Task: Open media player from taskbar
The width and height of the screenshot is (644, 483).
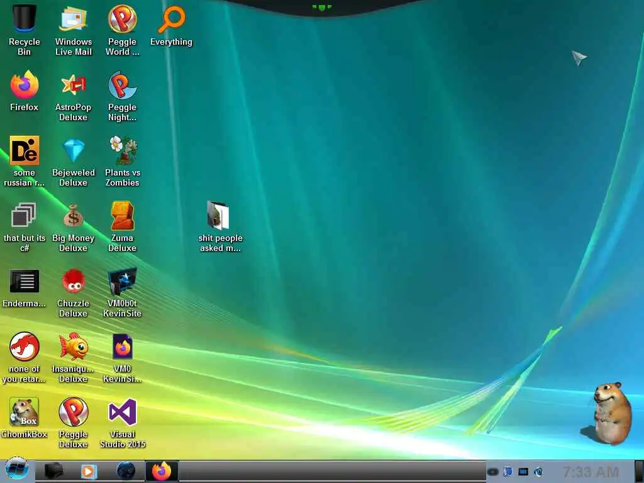Action: click(x=88, y=471)
